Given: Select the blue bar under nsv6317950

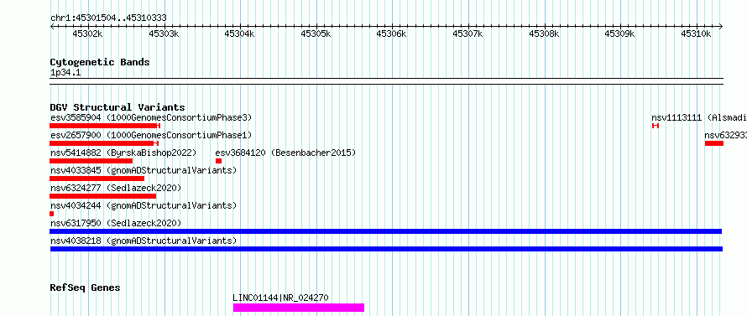Looking at the screenshot, I should click(x=386, y=231).
